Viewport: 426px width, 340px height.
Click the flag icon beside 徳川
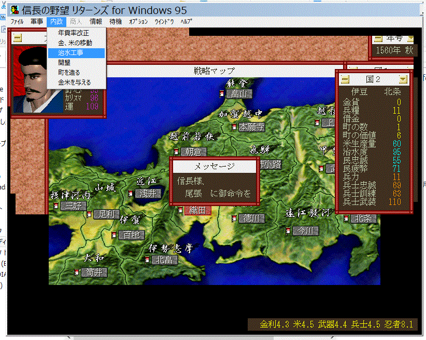click(234, 219)
